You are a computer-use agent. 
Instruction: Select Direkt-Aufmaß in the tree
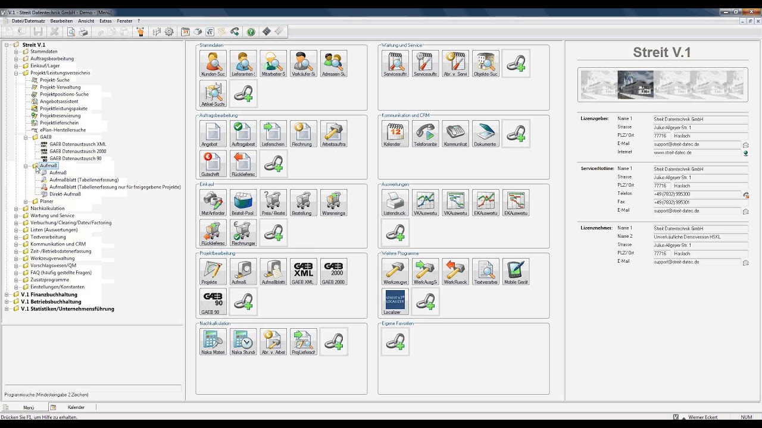[x=65, y=194]
